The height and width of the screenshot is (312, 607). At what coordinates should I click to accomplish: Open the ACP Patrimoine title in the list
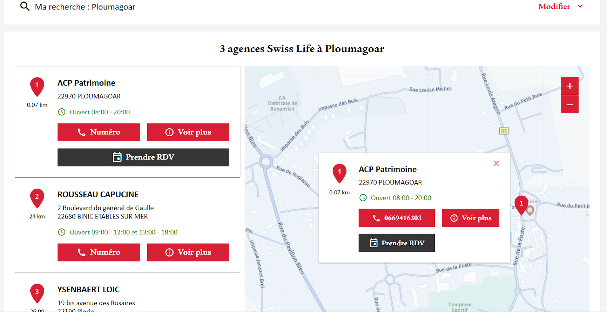click(x=86, y=83)
